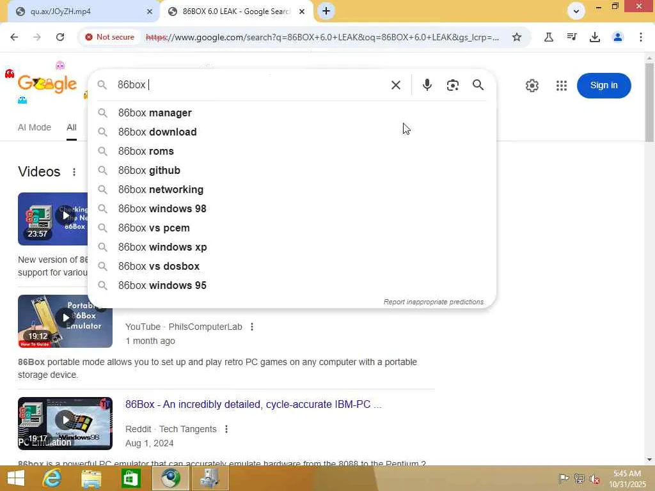Start voice search with the microphone

click(x=427, y=85)
